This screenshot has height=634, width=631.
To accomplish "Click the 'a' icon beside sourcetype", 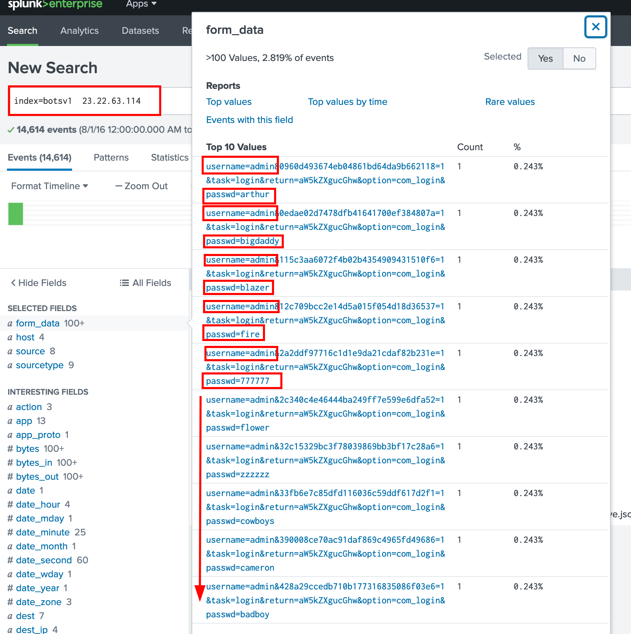I will click(x=10, y=365).
